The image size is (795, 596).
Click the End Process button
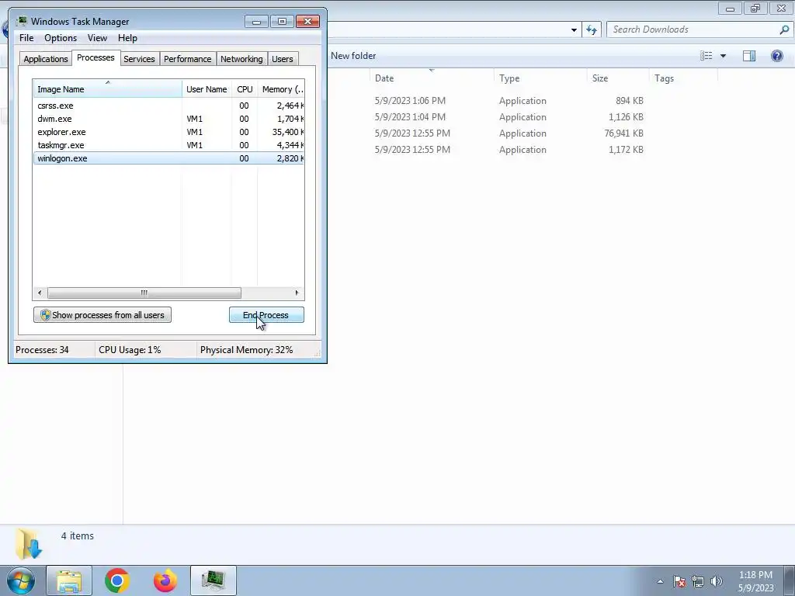(267, 315)
